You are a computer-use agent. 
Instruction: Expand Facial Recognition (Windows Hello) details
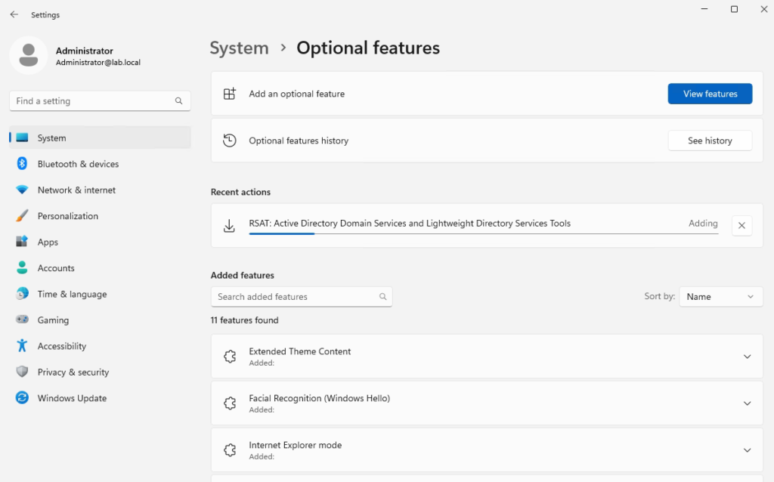(748, 403)
